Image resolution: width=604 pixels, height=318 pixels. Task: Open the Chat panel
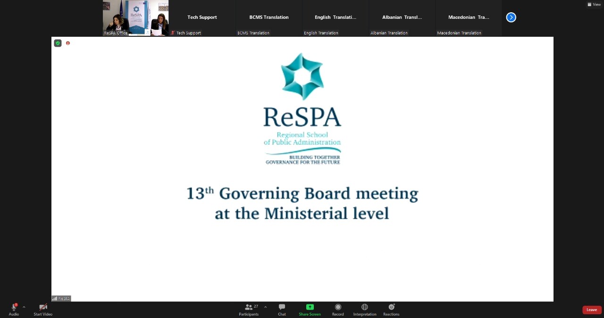point(282,310)
